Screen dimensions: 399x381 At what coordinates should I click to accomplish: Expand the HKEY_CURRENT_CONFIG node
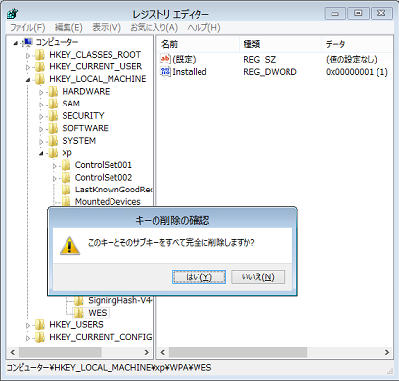(28, 338)
